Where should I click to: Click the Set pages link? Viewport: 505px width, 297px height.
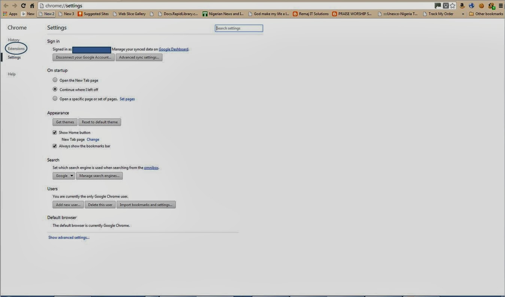tap(127, 99)
